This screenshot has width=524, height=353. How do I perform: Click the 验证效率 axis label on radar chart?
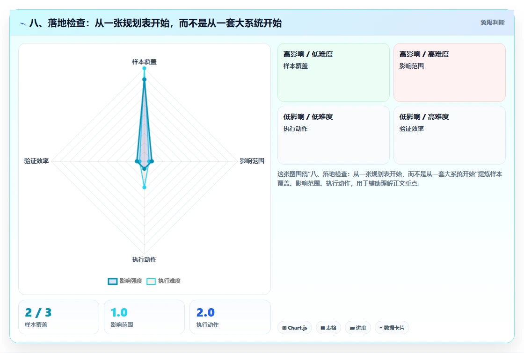click(36, 161)
